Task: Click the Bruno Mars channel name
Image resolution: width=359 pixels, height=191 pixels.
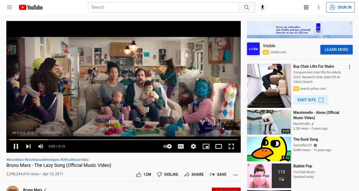Action: click(x=33, y=189)
